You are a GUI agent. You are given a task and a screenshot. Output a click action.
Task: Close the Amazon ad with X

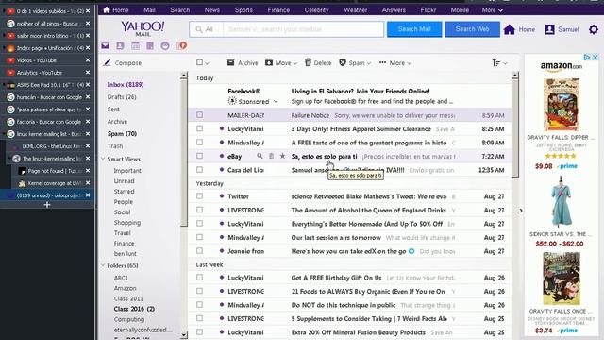pos(595,58)
